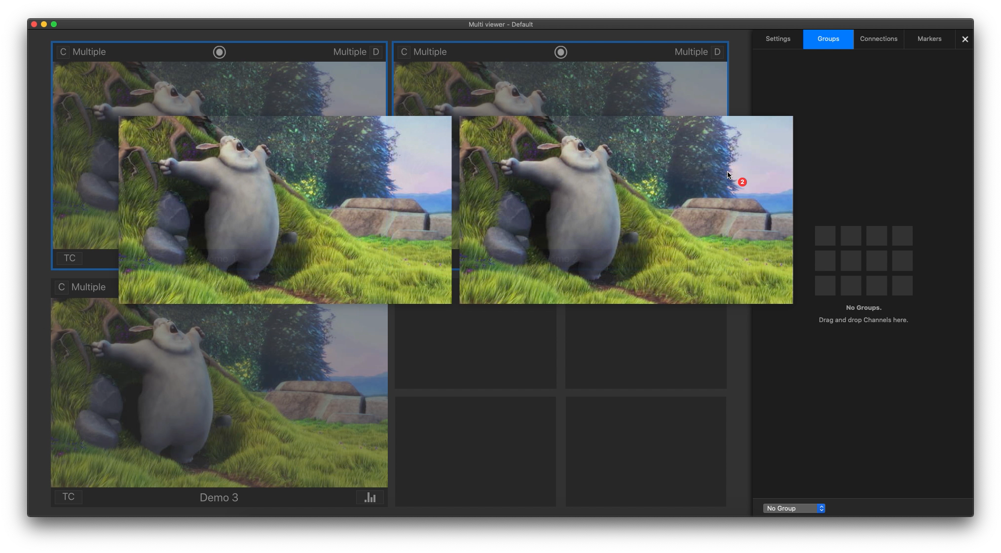Select the Demo 3 channel label
Screen dimensions: 1001x553
(x=219, y=497)
